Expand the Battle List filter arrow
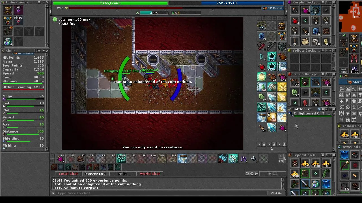This screenshot has height=203, width=362. (326, 109)
